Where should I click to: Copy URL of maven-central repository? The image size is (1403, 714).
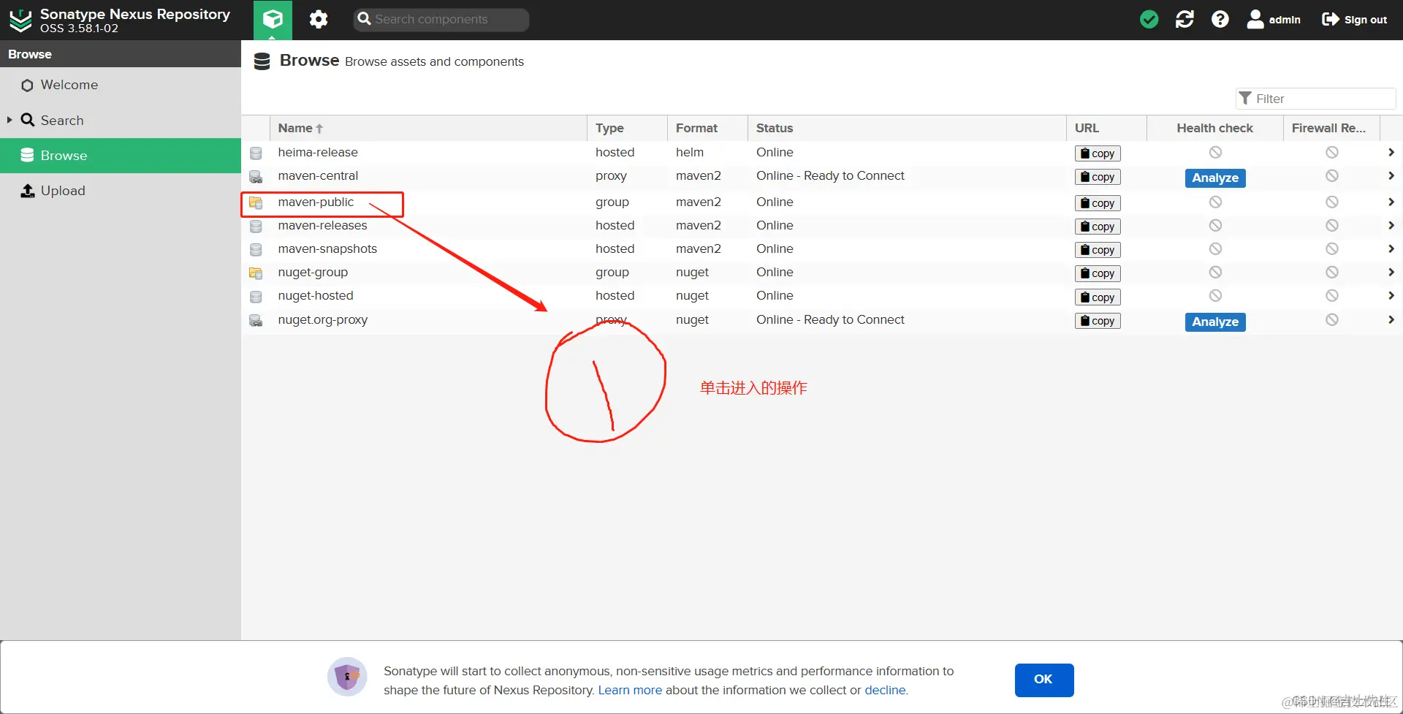[1098, 177]
